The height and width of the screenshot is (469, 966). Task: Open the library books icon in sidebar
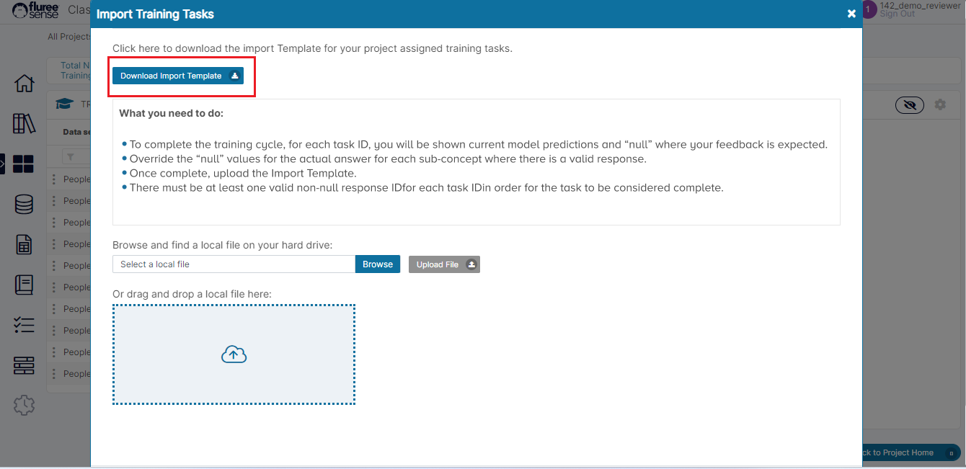(x=25, y=124)
